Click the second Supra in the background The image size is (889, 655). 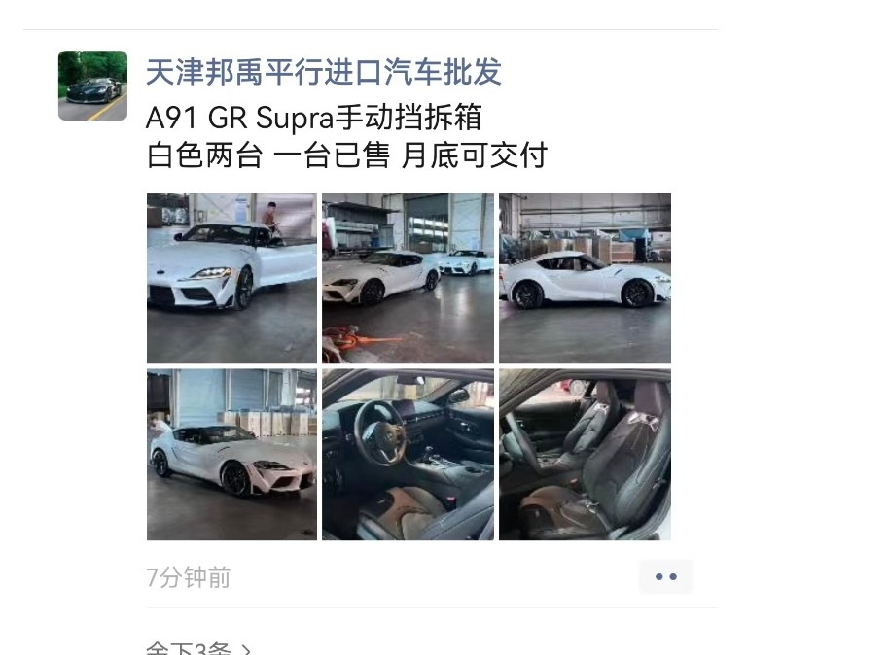tap(464, 262)
